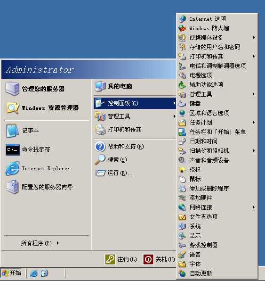Expand the 所有程序(P) arrow
The width and height of the screenshot is (265, 281).
pyautogui.click(x=58, y=243)
